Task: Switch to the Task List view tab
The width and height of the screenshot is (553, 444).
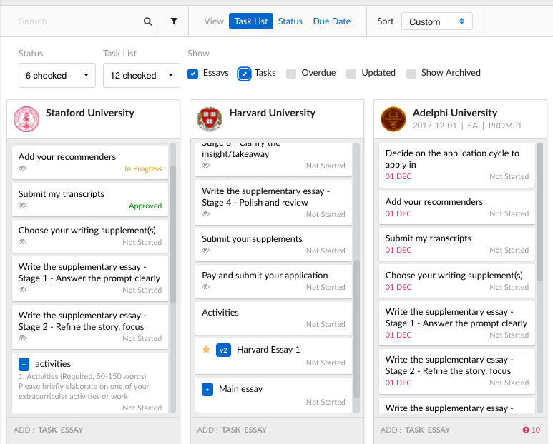Action: click(251, 21)
